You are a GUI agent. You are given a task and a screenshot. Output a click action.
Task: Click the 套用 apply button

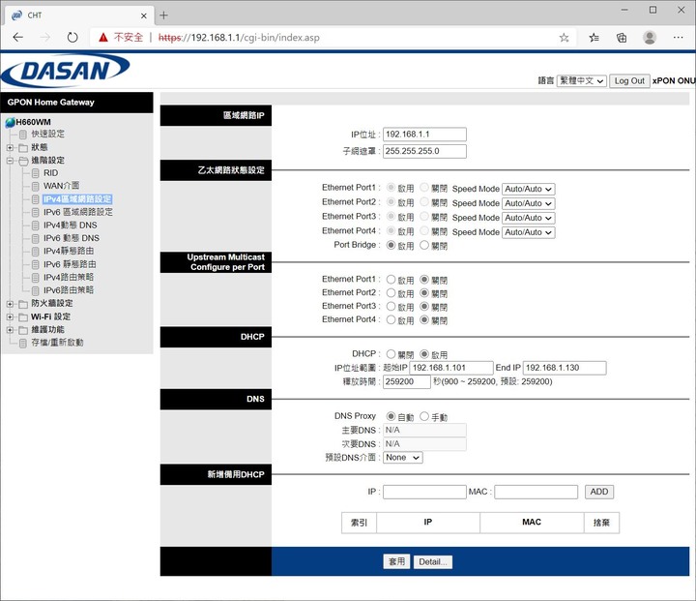point(396,561)
